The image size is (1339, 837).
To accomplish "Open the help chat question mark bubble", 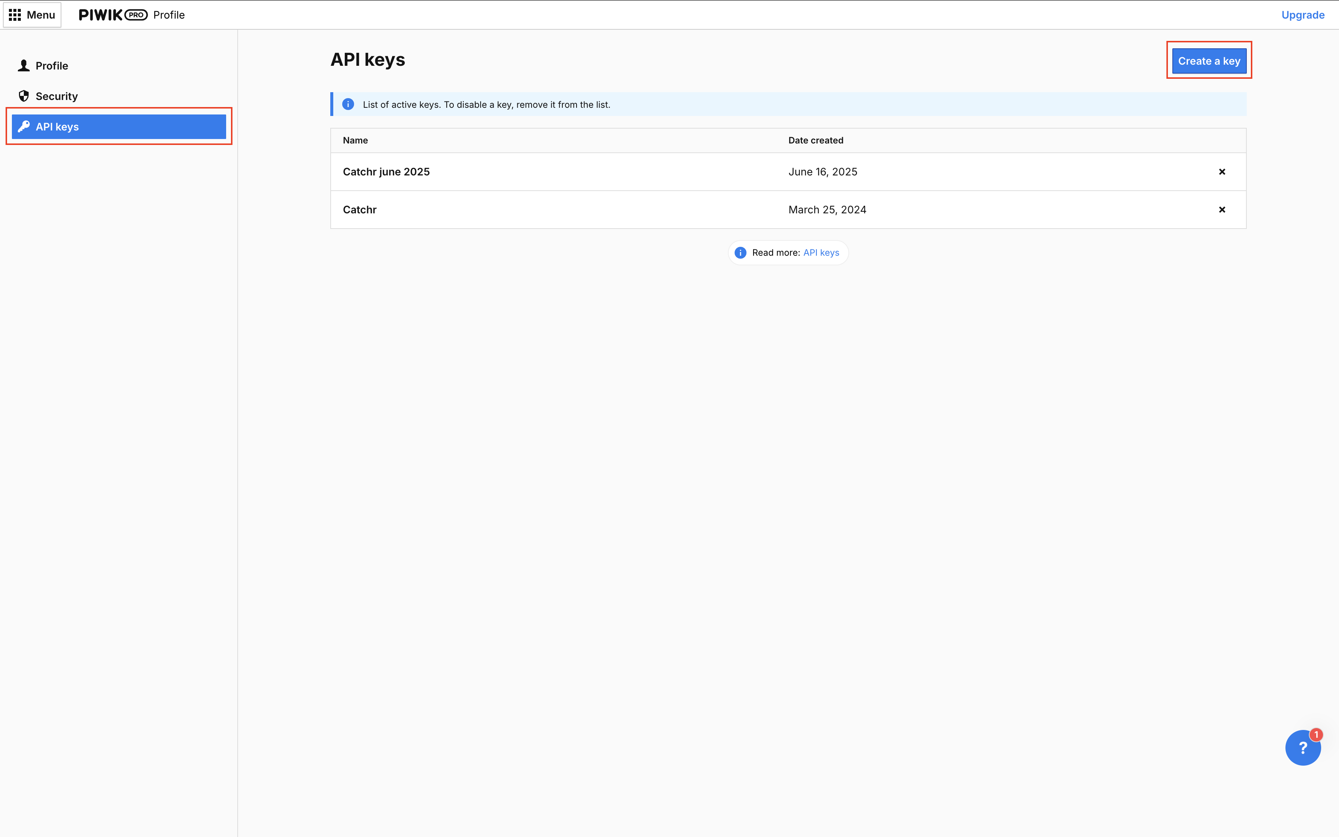I will tap(1303, 748).
